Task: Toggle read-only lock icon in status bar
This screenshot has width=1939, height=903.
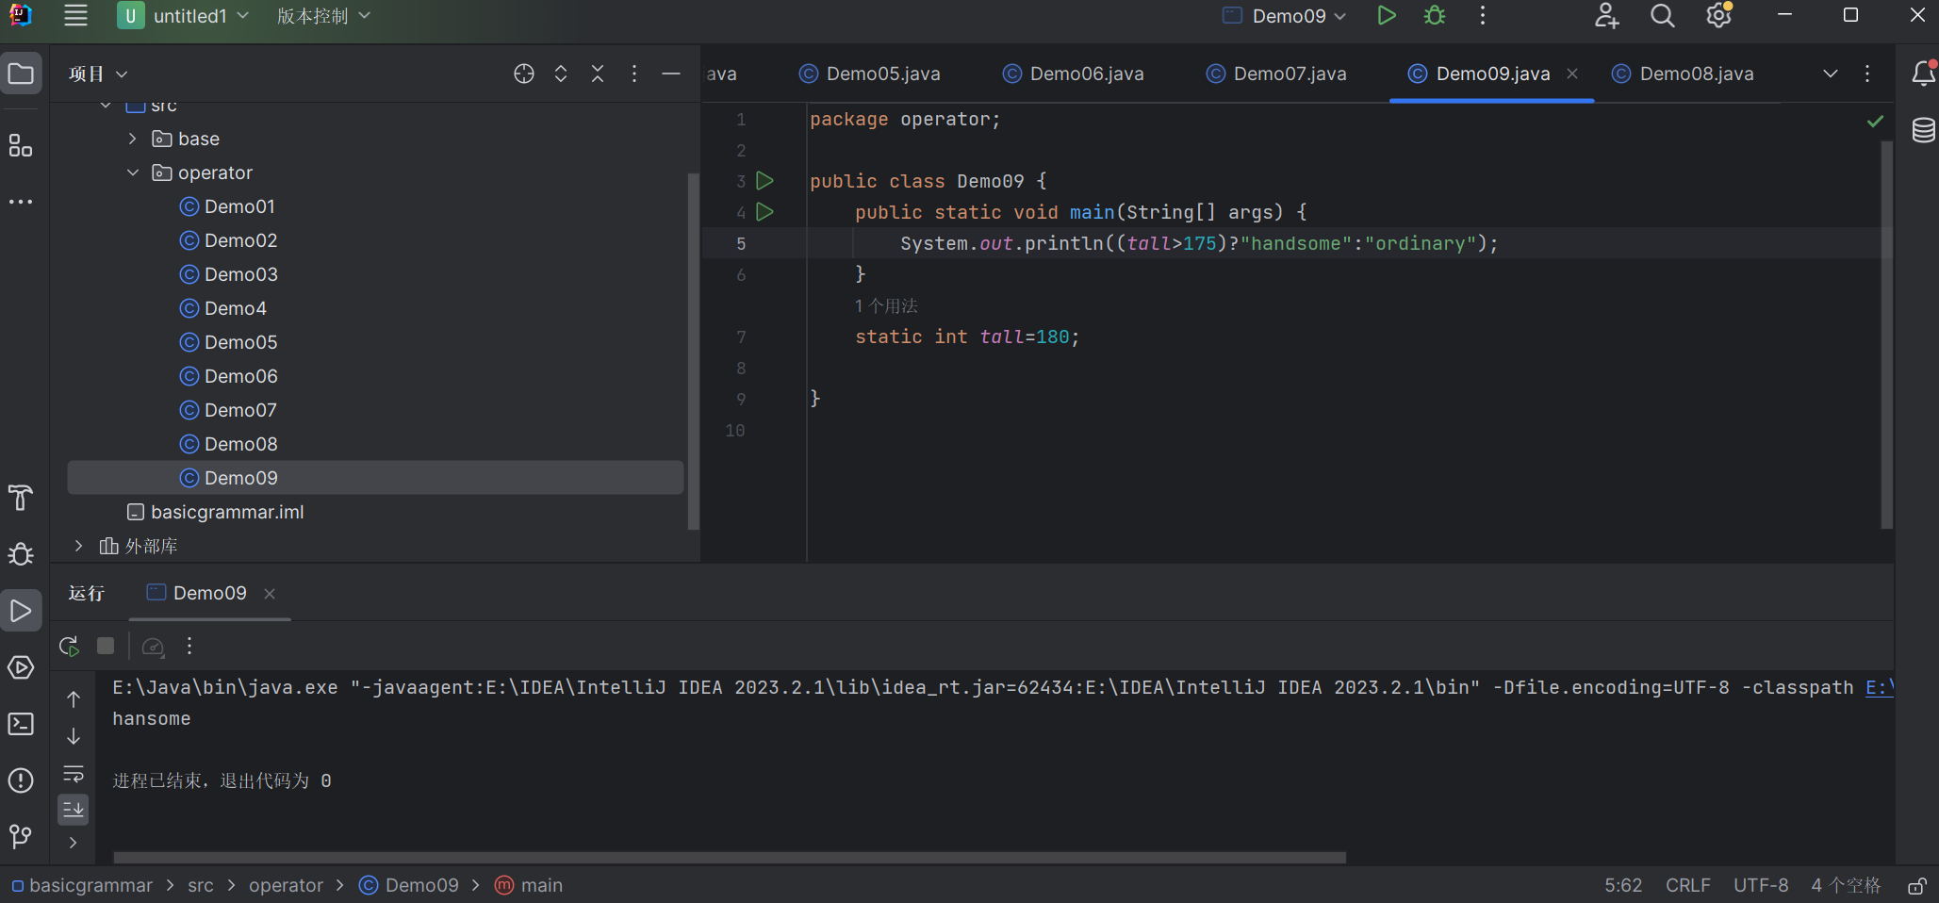Action: click(1916, 886)
